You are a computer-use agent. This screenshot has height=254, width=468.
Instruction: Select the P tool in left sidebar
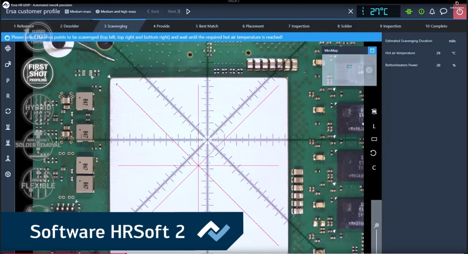8,81
